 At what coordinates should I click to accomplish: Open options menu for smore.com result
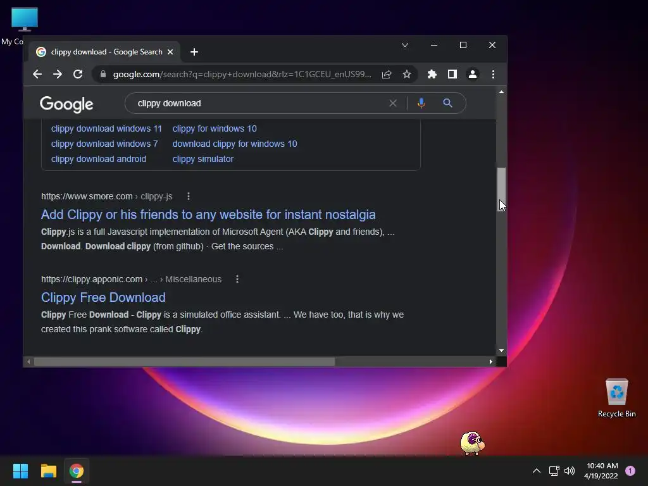[x=189, y=196]
